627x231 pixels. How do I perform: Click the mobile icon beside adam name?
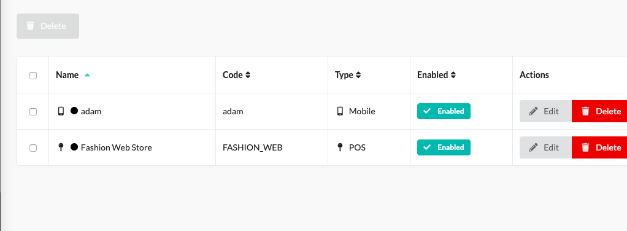click(61, 111)
